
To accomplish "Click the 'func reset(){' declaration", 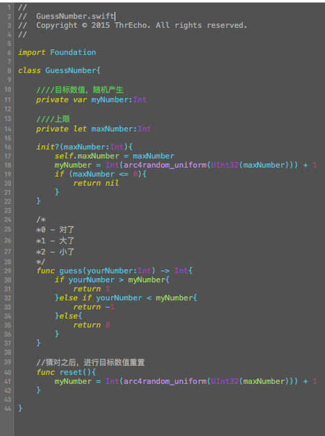I will pos(66,372).
